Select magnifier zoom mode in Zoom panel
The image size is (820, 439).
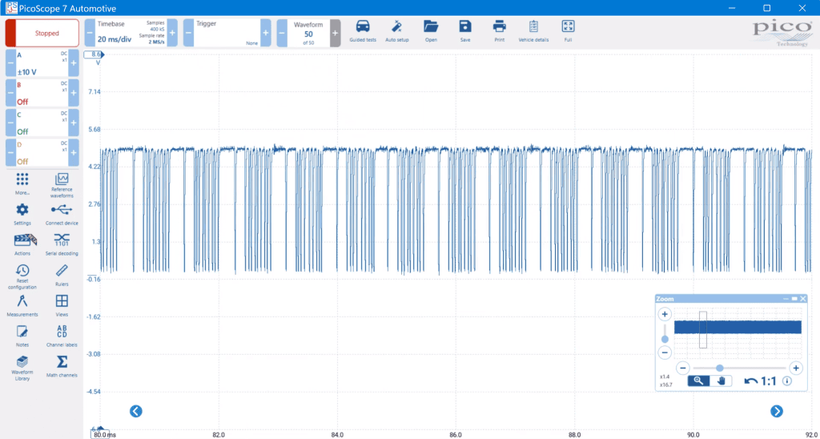click(698, 381)
